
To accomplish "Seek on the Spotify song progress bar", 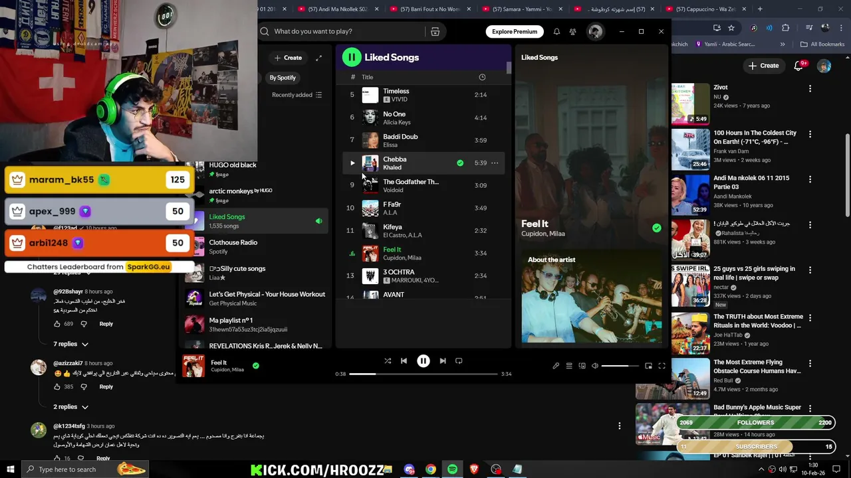I will pyautogui.click(x=424, y=374).
